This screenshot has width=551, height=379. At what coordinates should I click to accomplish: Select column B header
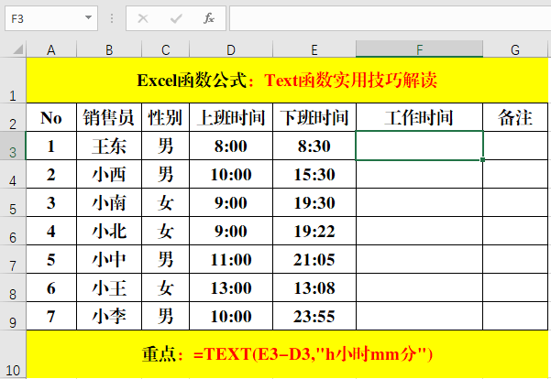coord(109,49)
